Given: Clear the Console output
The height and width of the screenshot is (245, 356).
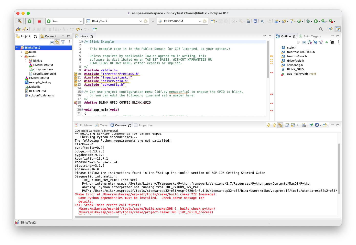Looking at the screenshot, I should click(304, 125).
